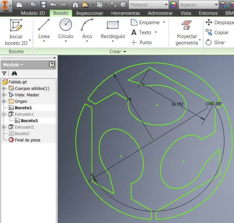Expand Iniciar boceto 2D dropdown arrow
The image size is (234, 223).
click(x=30, y=40)
